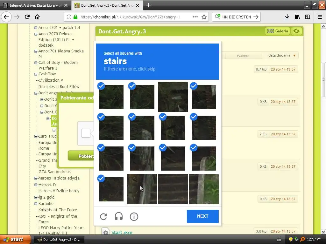Open the Civilization V folder
This screenshot has height=244, width=326.
click(51, 80)
